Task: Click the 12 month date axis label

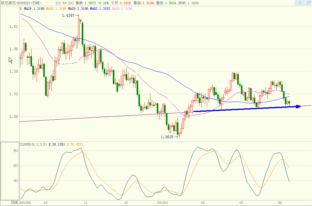Action: (x=126, y=203)
